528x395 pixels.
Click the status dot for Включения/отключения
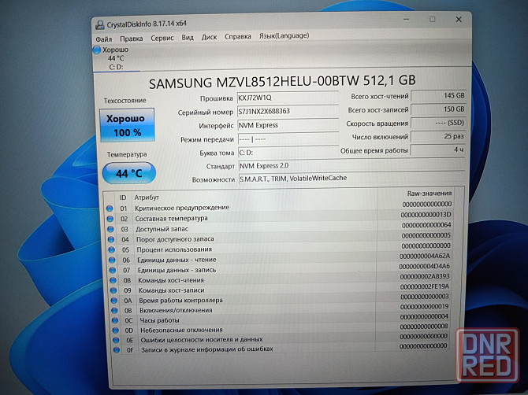point(114,311)
